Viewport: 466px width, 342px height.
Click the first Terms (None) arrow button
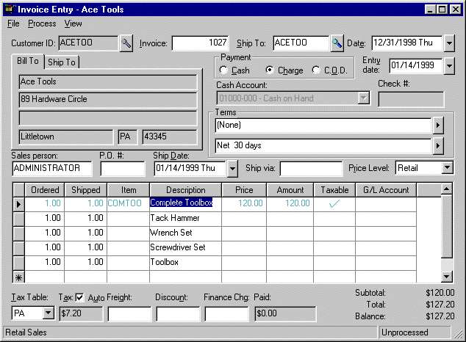(439, 125)
